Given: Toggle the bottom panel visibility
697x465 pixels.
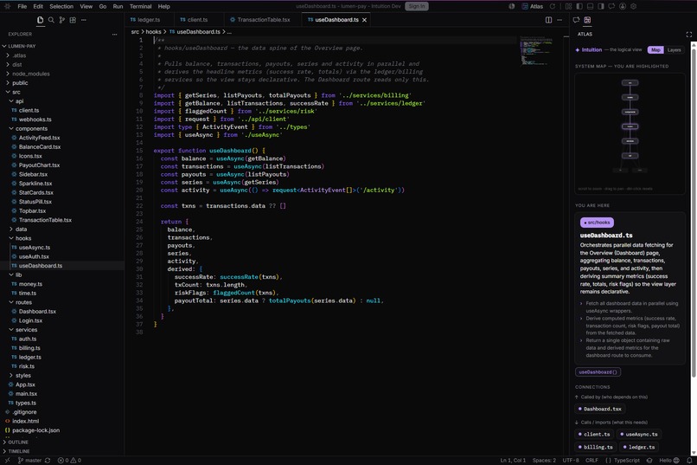Looking at the screenshot, I should (591, 6).
